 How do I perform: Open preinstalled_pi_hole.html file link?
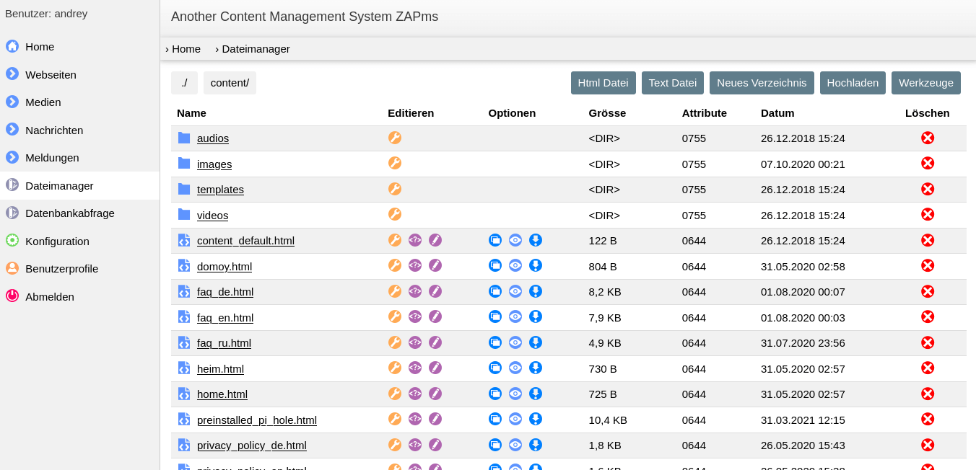[x=257, y=420]
